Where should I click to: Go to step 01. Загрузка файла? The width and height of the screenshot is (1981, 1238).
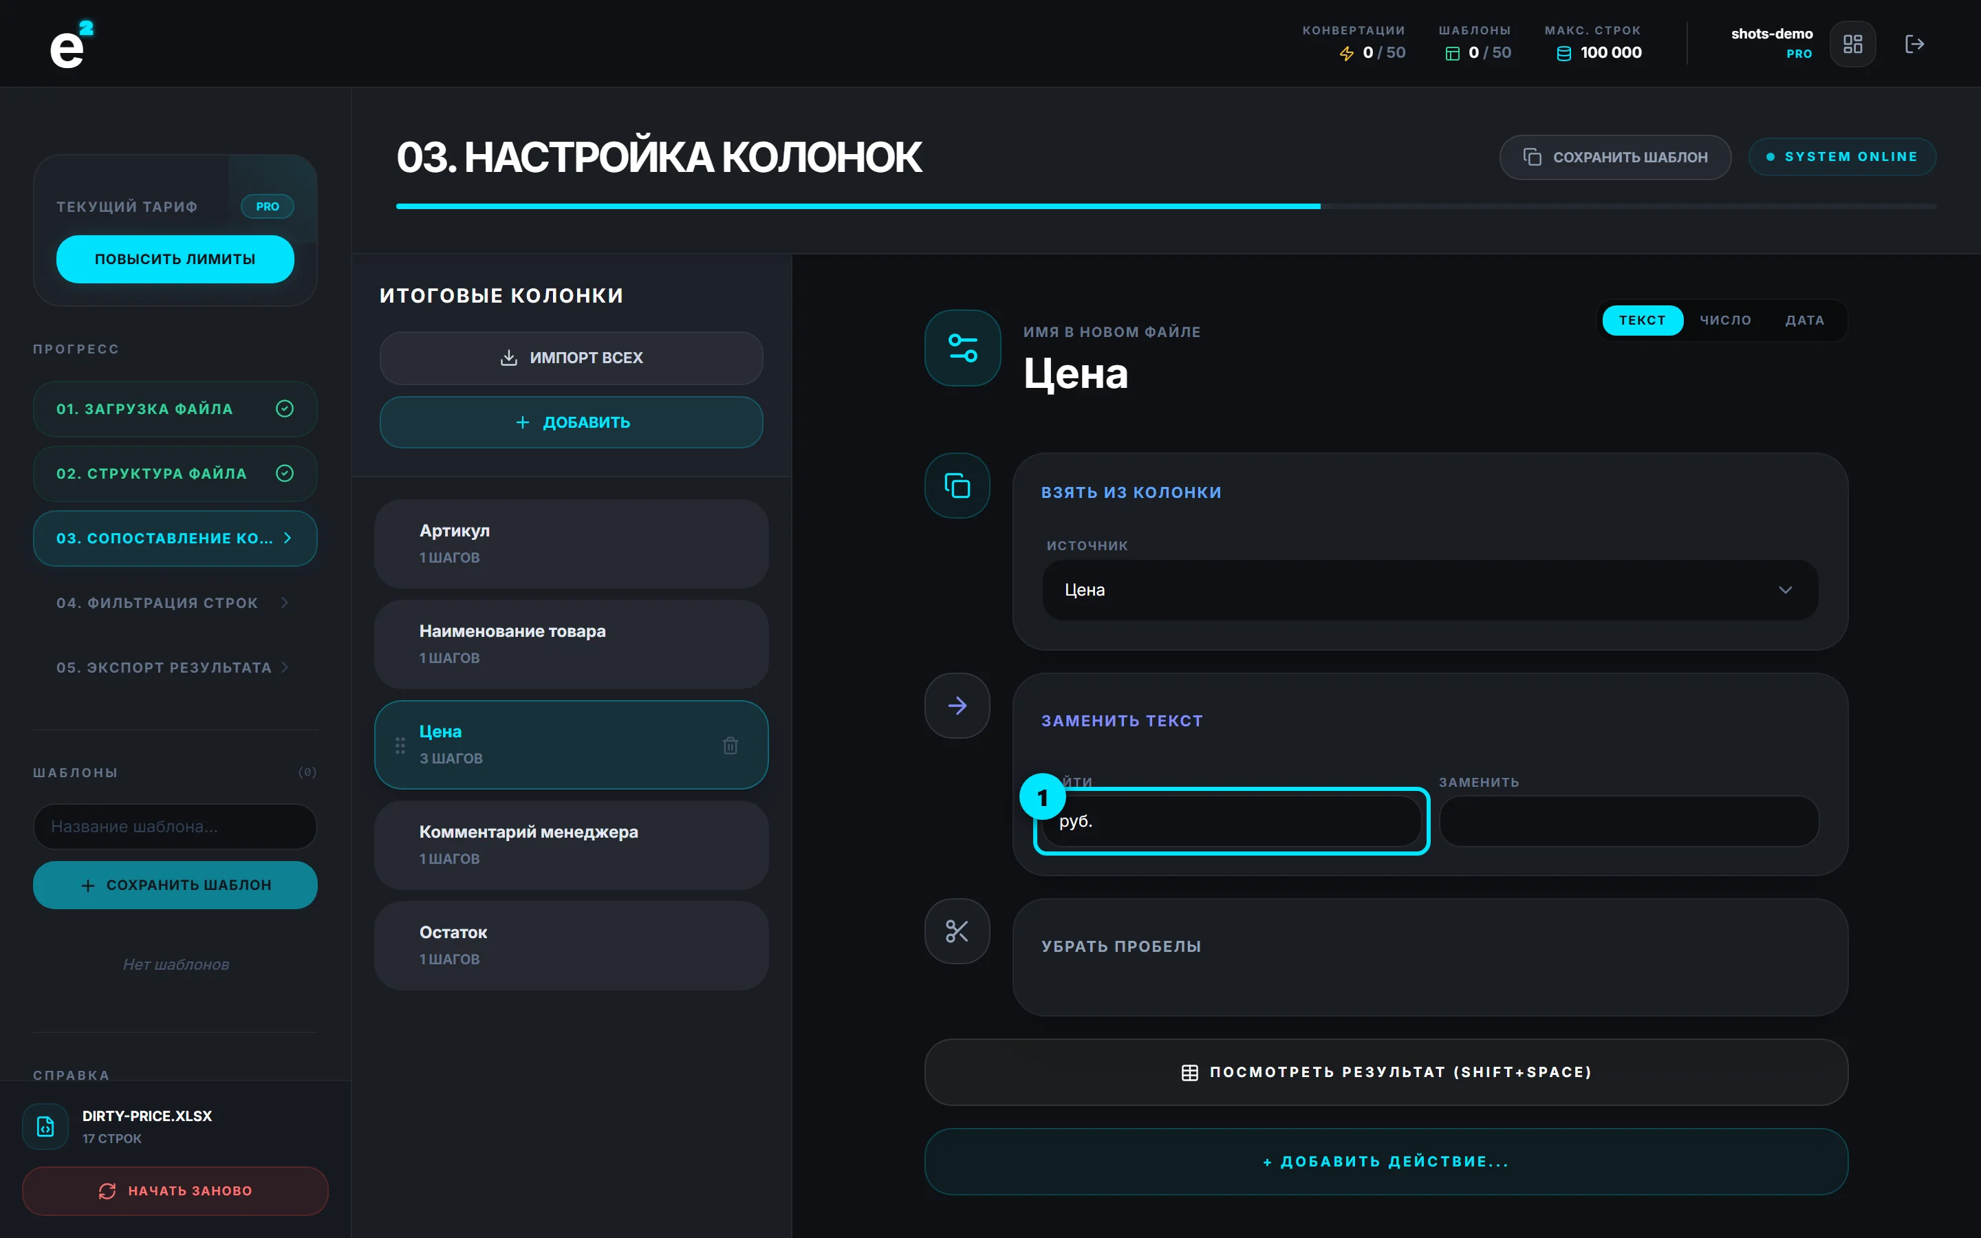175,409
